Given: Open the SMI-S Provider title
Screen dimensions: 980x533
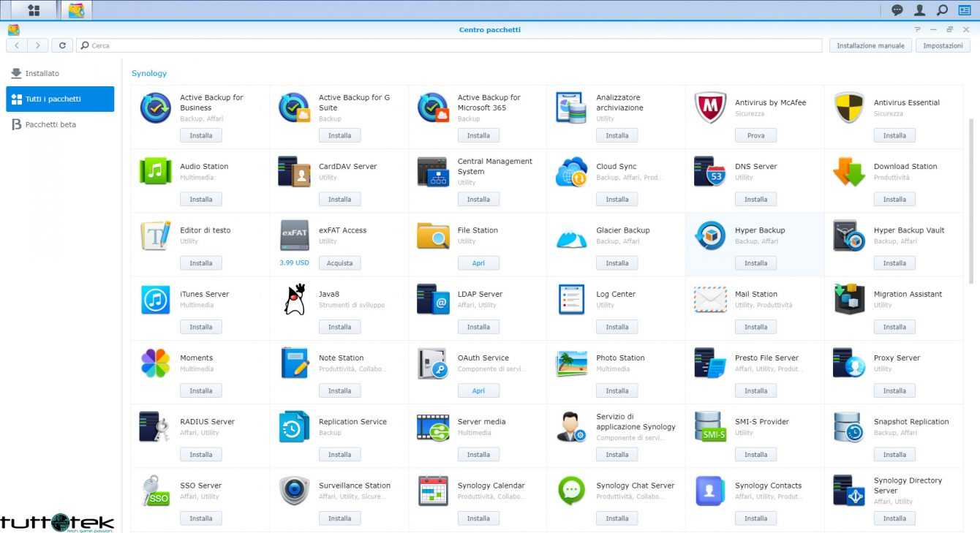Looking at the screenshot, I should [762, 422].
